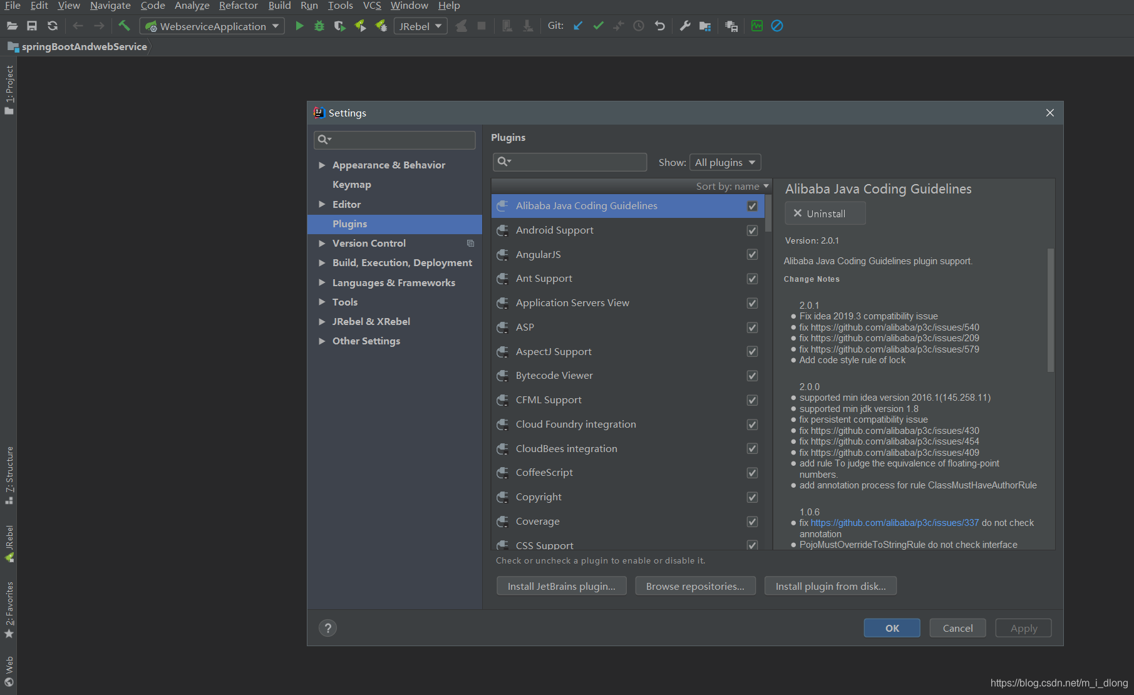The image size is (1134, 695).
Task: Click the Run with JRebel rocket icon
Action: click(360, 26)
